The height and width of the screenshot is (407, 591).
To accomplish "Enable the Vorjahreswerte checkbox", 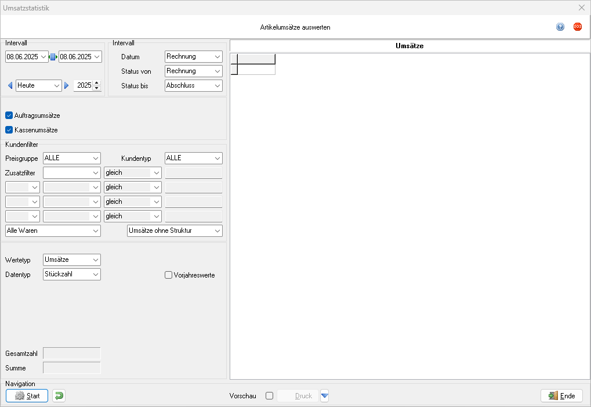I will [x=169, y=275].
